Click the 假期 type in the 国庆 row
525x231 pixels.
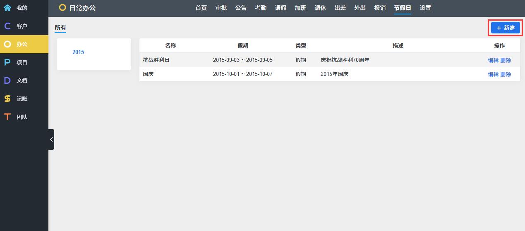[x=301, y=74]
